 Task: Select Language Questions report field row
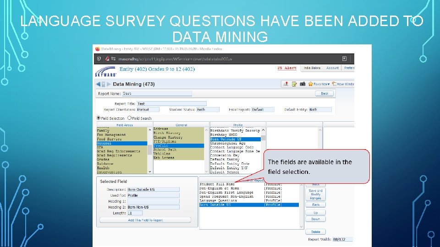point(249,200)
